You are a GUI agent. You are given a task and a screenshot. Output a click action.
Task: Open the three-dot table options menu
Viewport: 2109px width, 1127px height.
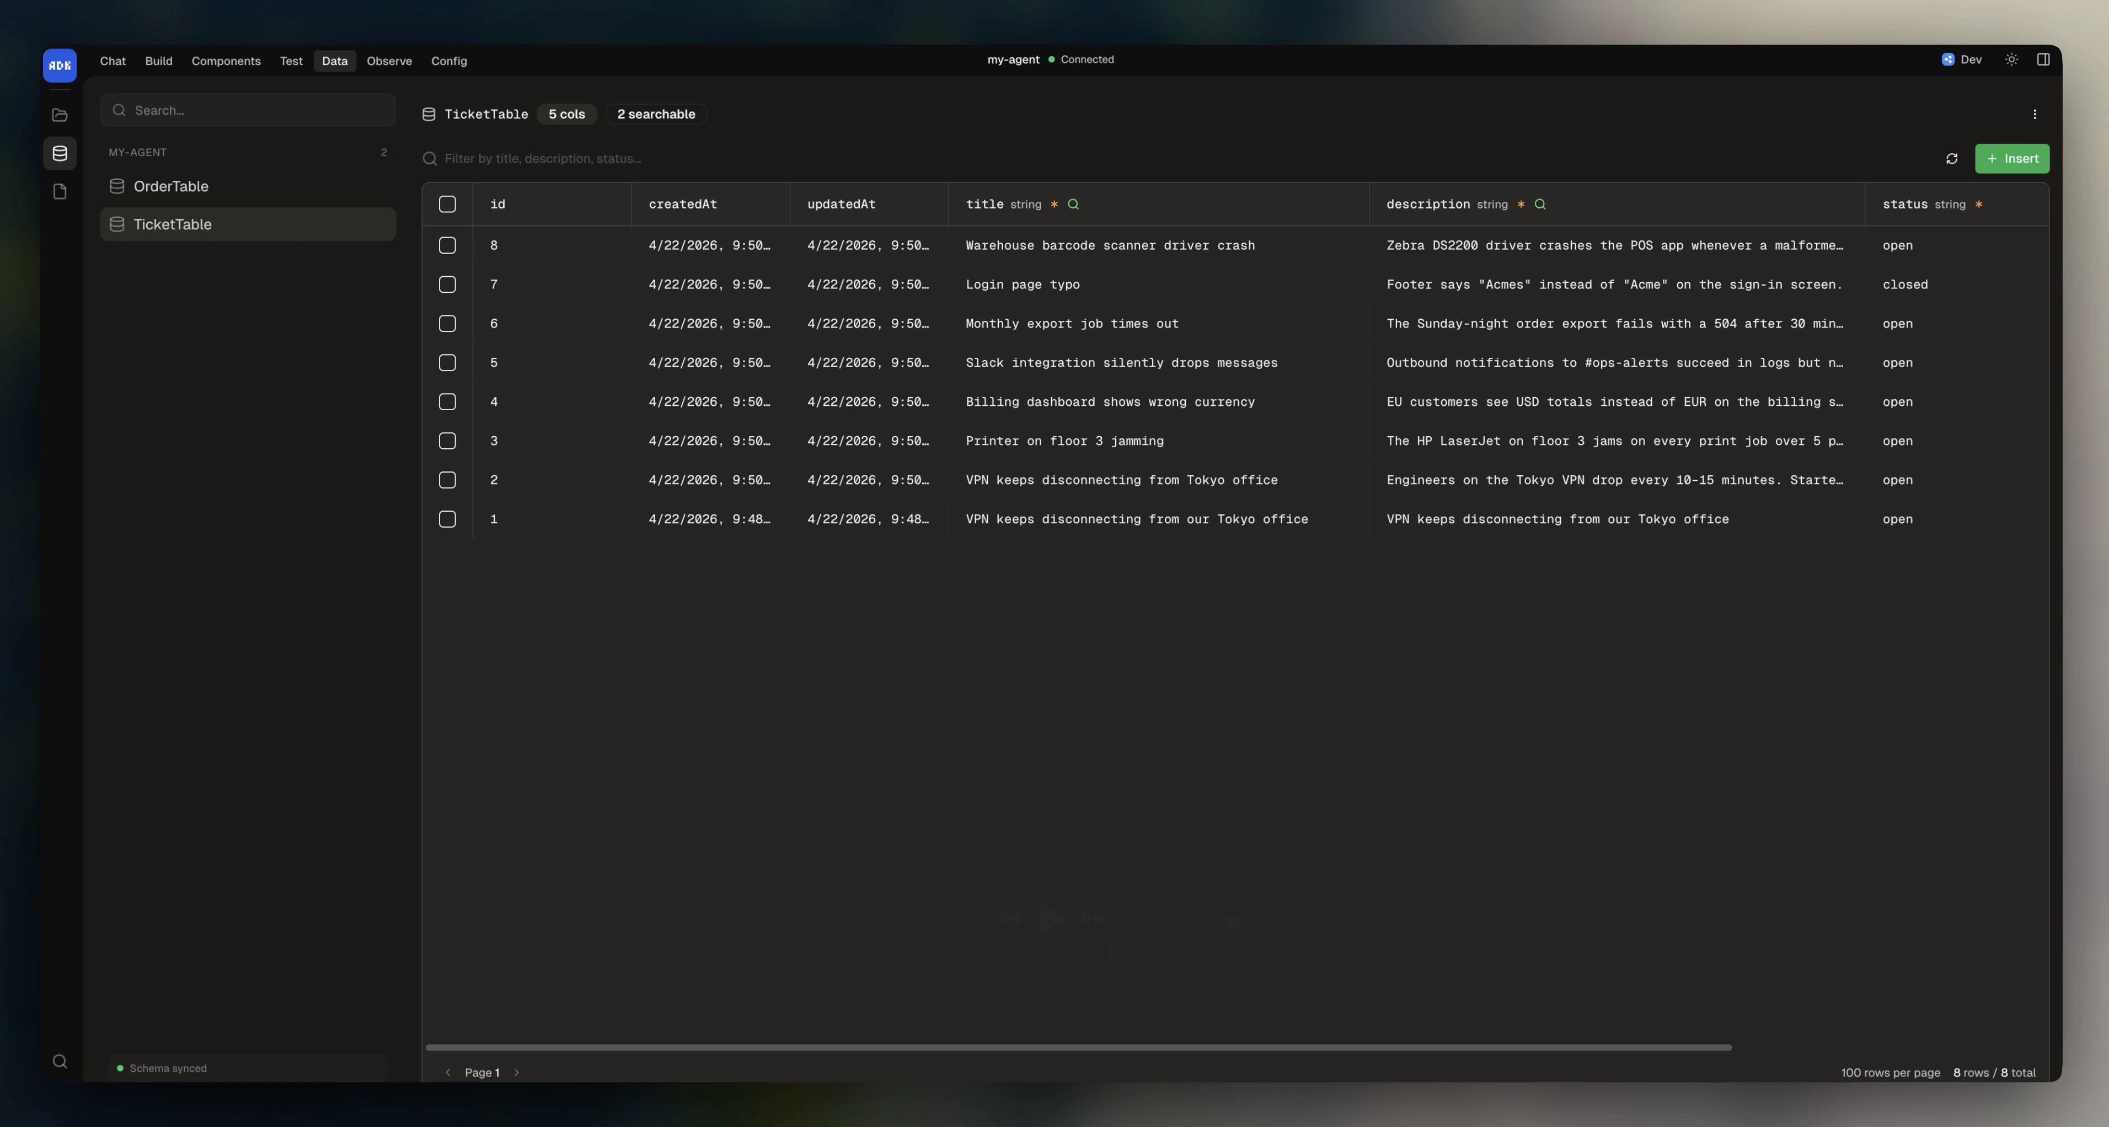click(x=2035, y=115)
